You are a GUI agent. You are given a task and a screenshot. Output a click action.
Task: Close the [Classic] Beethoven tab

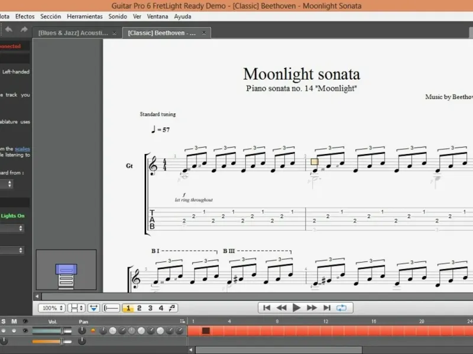coord(204,33)
